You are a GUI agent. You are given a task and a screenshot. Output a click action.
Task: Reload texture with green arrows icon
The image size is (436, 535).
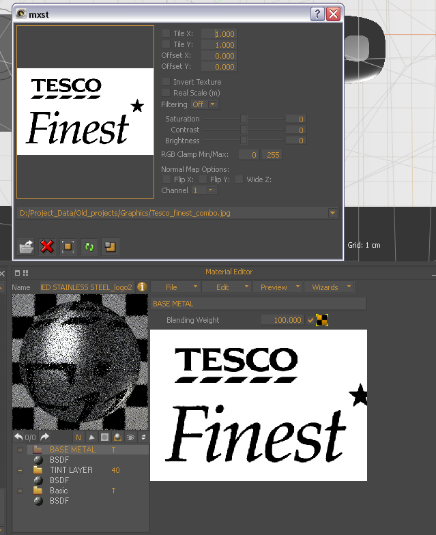[x=89, y=246]
